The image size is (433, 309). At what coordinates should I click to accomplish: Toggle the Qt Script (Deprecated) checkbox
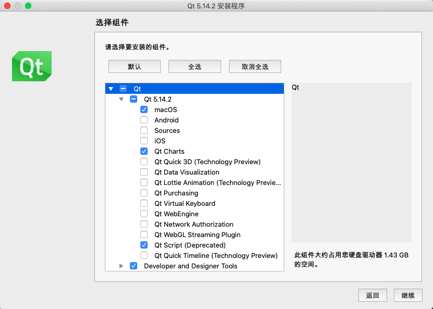coord(144,245)
